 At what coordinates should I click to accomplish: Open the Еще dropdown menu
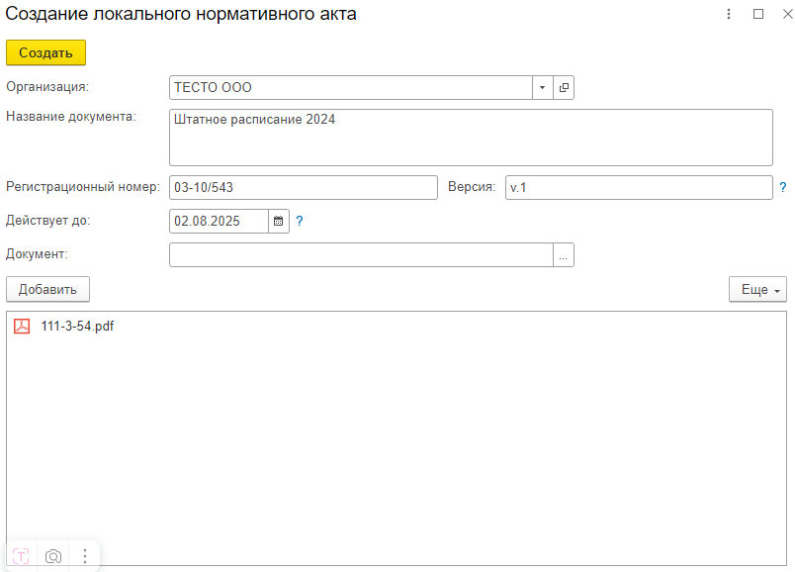757,289
